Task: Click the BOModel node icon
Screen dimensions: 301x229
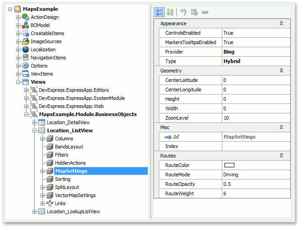Action: (x=26, y=25)
